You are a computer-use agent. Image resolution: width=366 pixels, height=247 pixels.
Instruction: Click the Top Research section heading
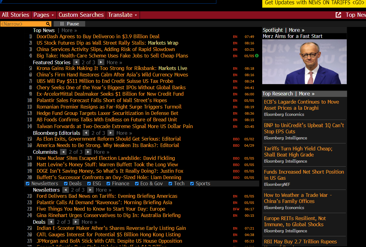(x=278, y=94)
